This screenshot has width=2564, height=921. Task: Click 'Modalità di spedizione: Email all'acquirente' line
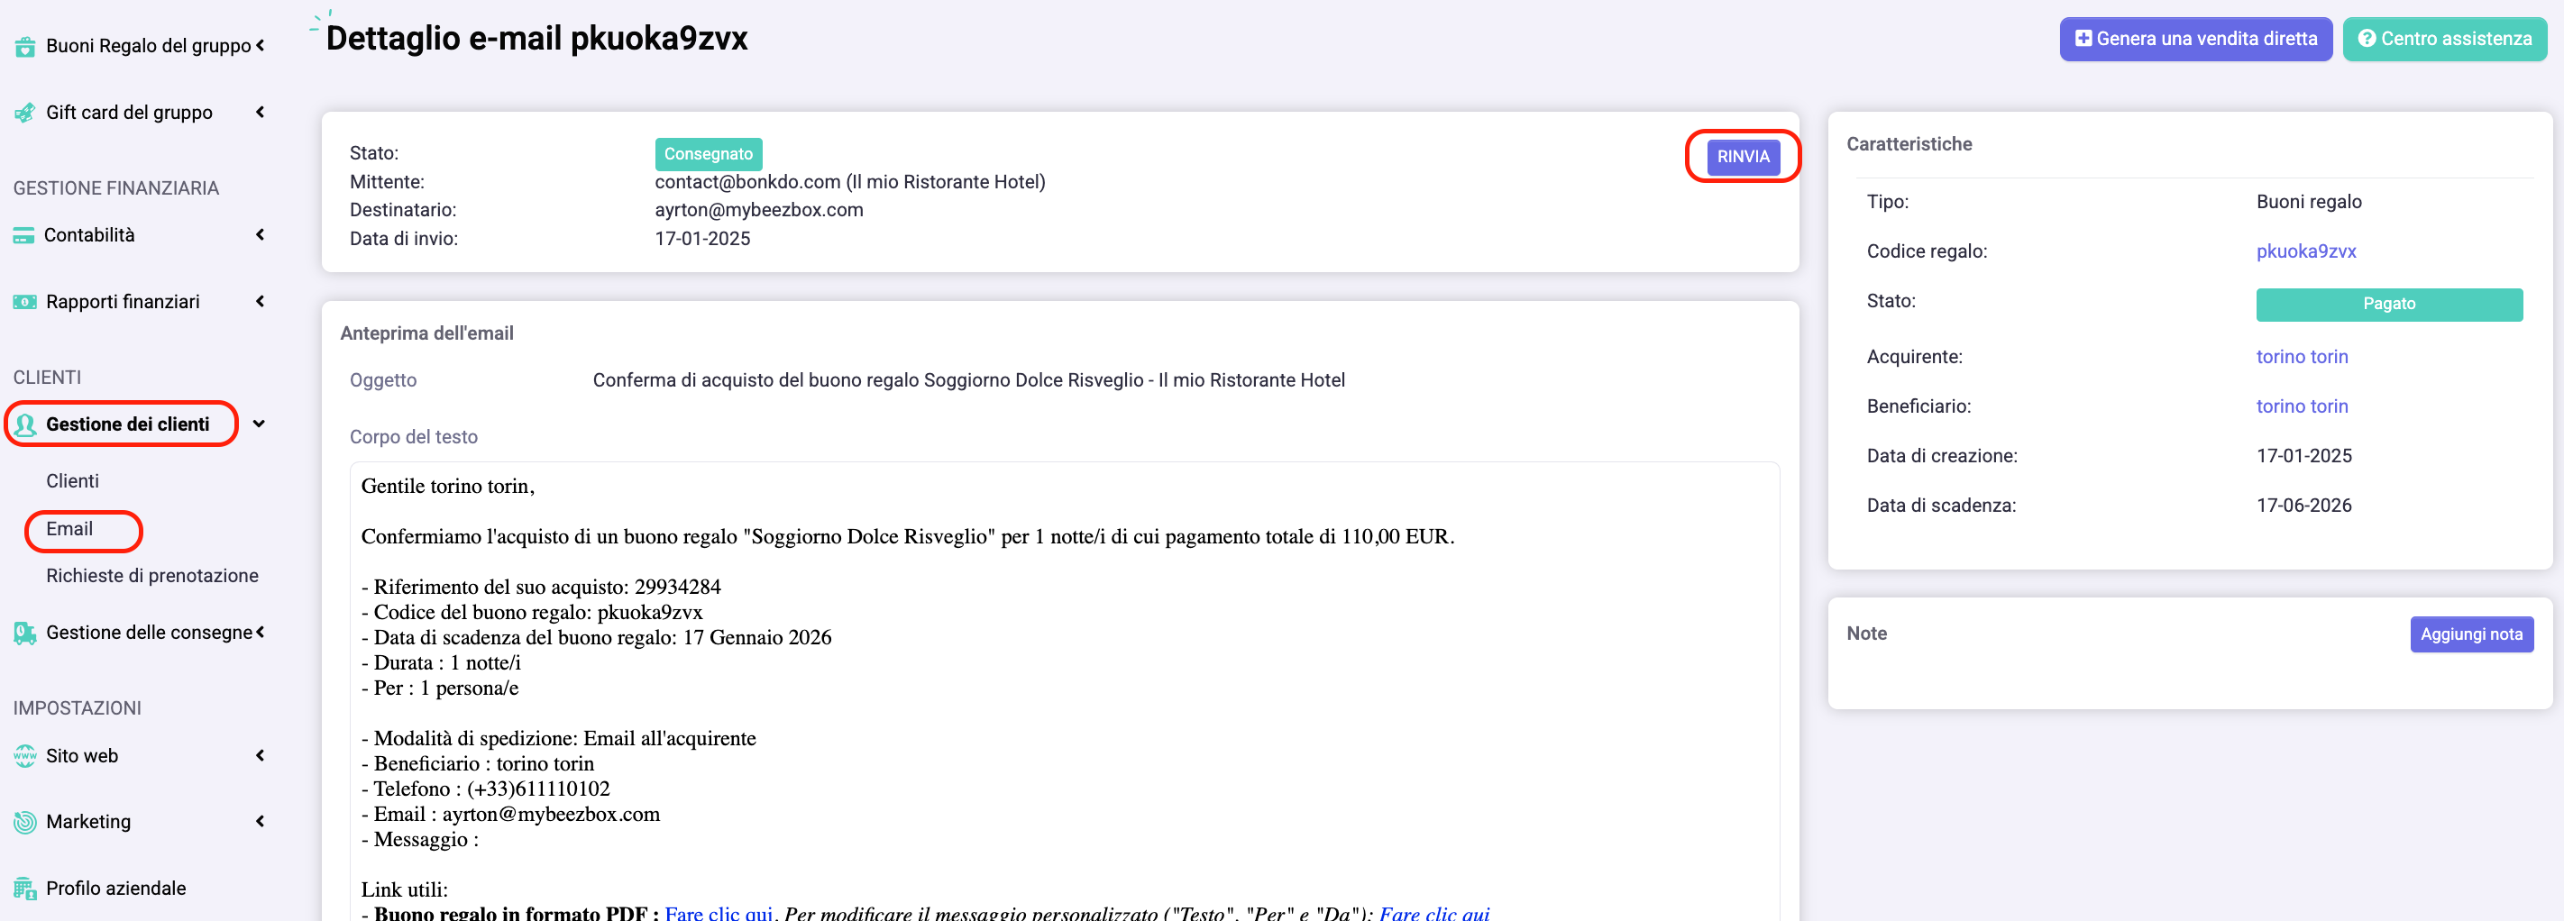pos(558,738)
